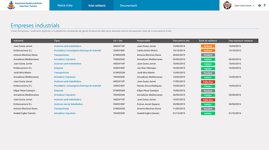Open the Autònom sense treballadors link
Viewport: 269px width, 150px height.
68,104
